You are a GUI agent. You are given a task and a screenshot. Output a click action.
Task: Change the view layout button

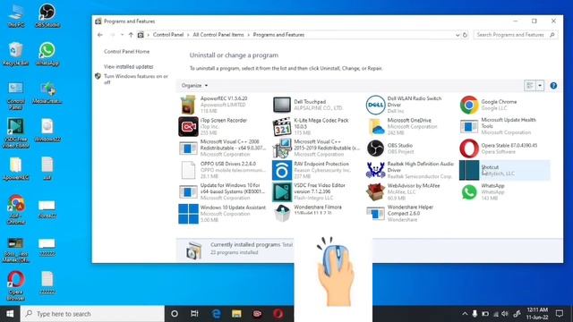(x=529, y=86)
